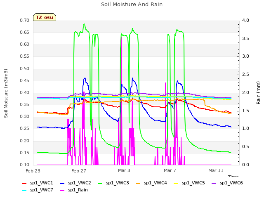Click the magenta sp1_Rain legend color marker
264x198 pixels.
click(x=62, y=191)
